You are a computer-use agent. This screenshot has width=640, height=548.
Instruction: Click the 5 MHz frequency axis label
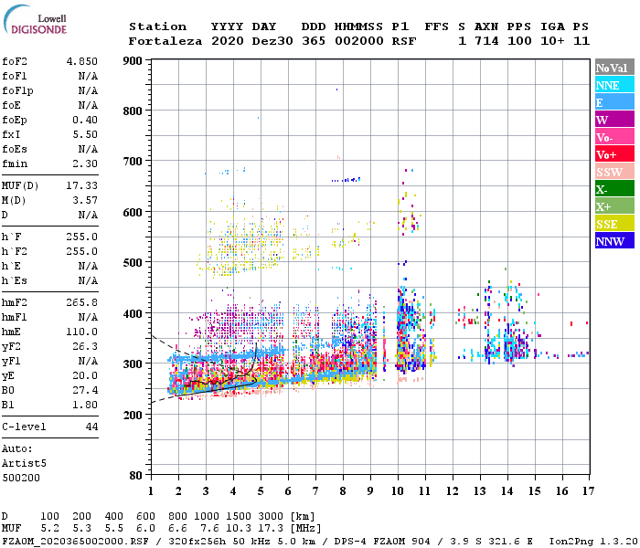[261, 491]
